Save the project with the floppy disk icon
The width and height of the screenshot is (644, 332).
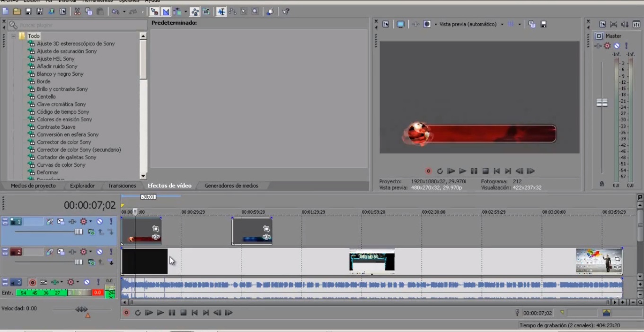[x=28, y=11]
